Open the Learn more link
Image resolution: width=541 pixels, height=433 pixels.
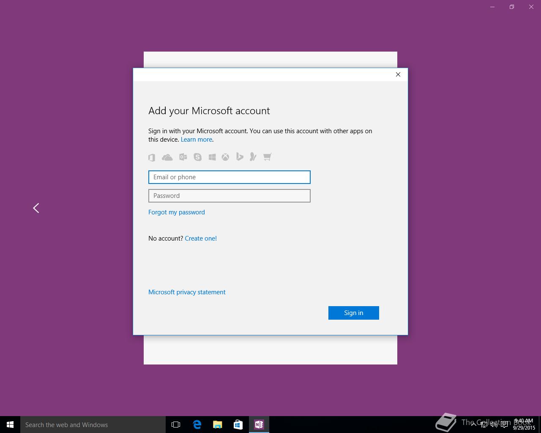pos(197,140)
